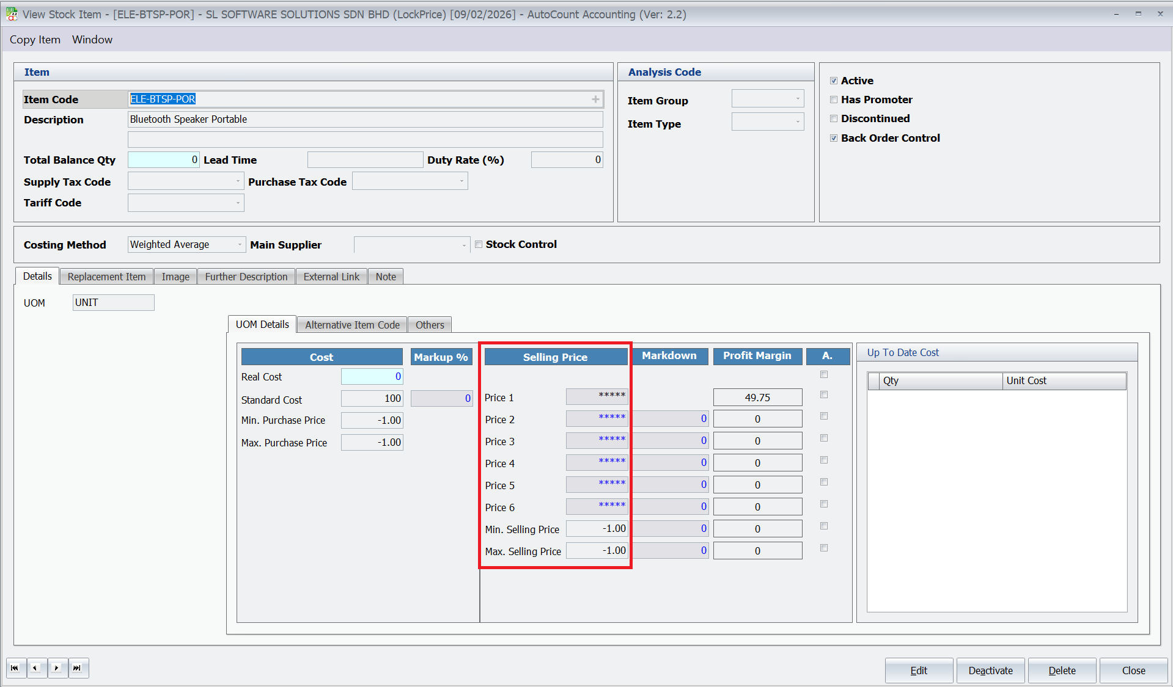This screenshot has width=1173, height=687.
Task: Open the Copy Item menu
Action: [x=35, y=40]
